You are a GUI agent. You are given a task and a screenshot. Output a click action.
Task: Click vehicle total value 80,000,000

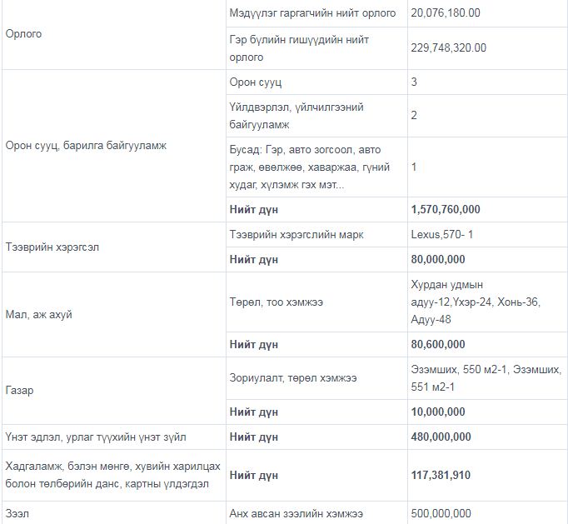437,260
